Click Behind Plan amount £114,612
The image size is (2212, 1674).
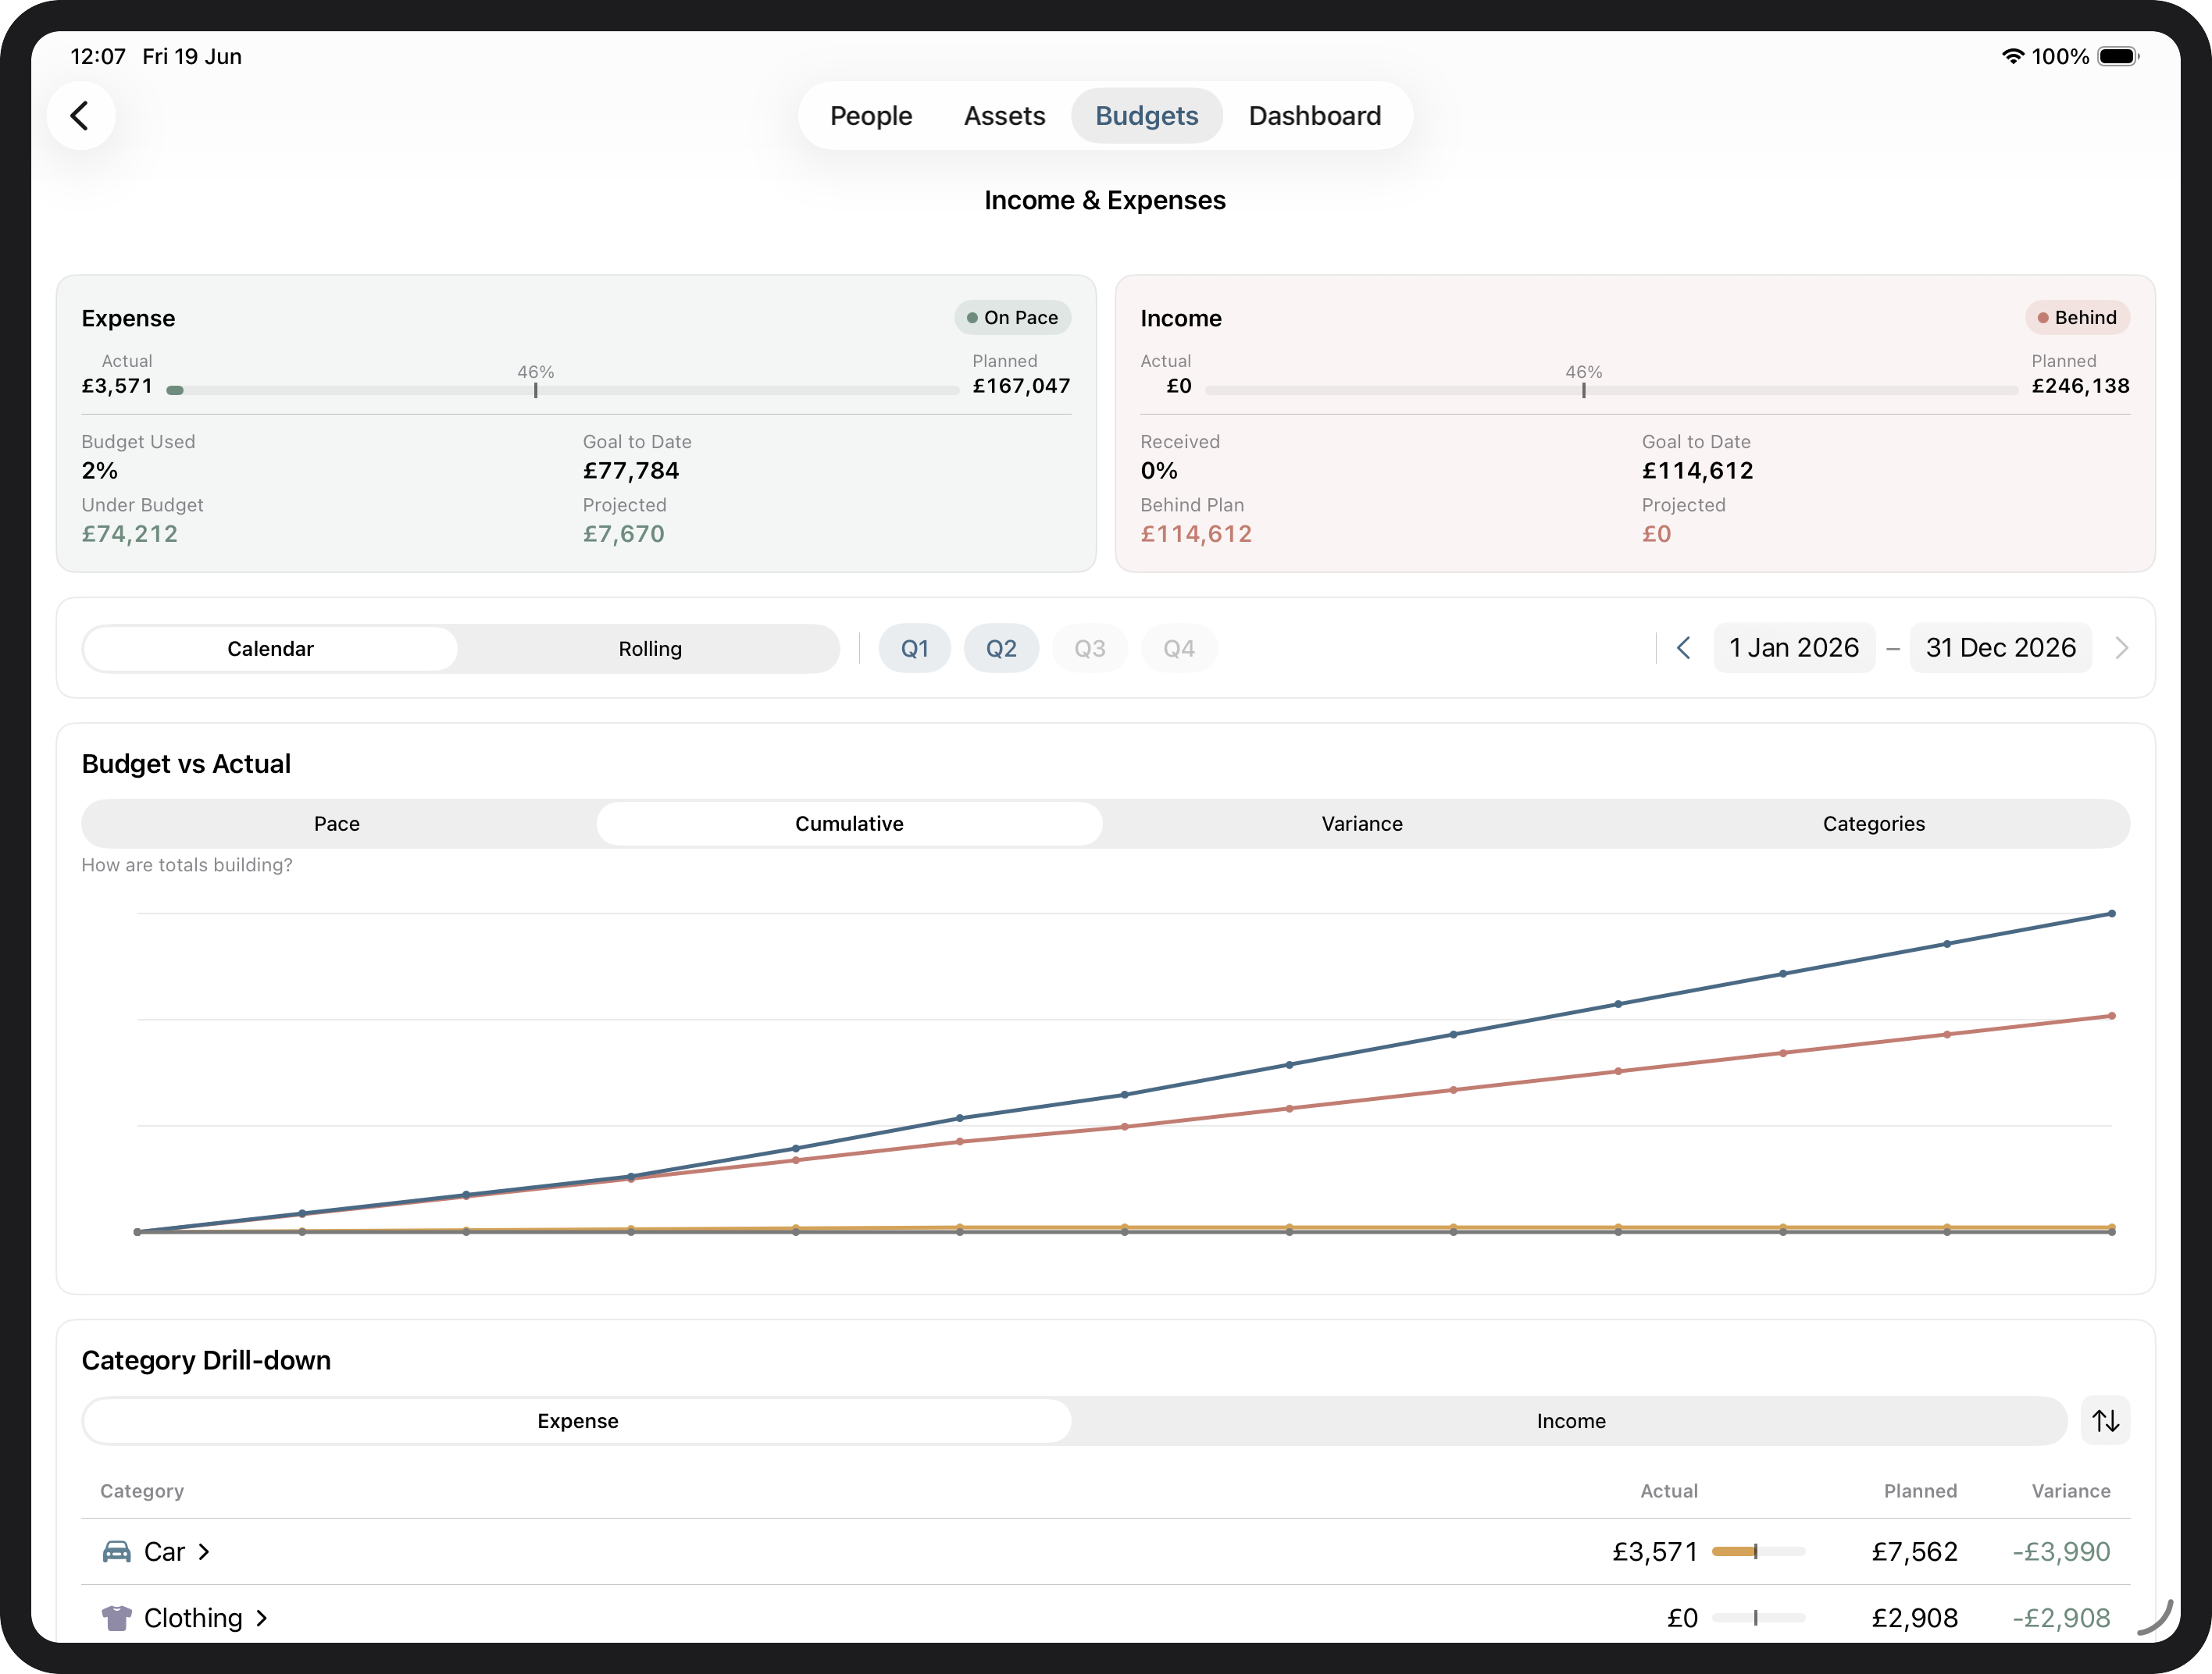tap(1196, 534)
